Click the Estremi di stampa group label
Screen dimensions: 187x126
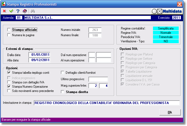(x=20, y=49)
